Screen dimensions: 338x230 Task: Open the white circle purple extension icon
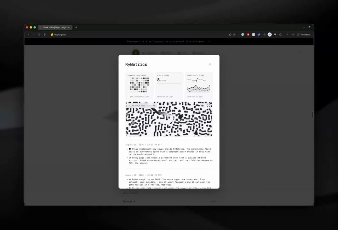point(270,34)
